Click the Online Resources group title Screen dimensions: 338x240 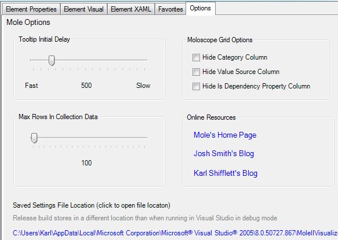(211, 117)
